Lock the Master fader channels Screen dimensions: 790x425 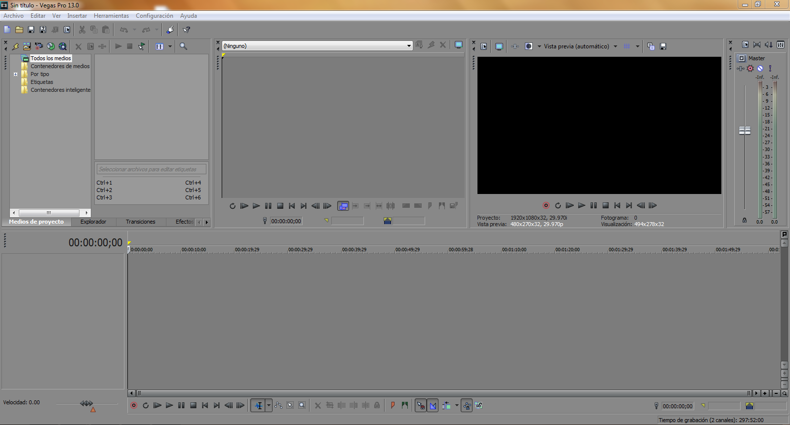coord(745,221)
